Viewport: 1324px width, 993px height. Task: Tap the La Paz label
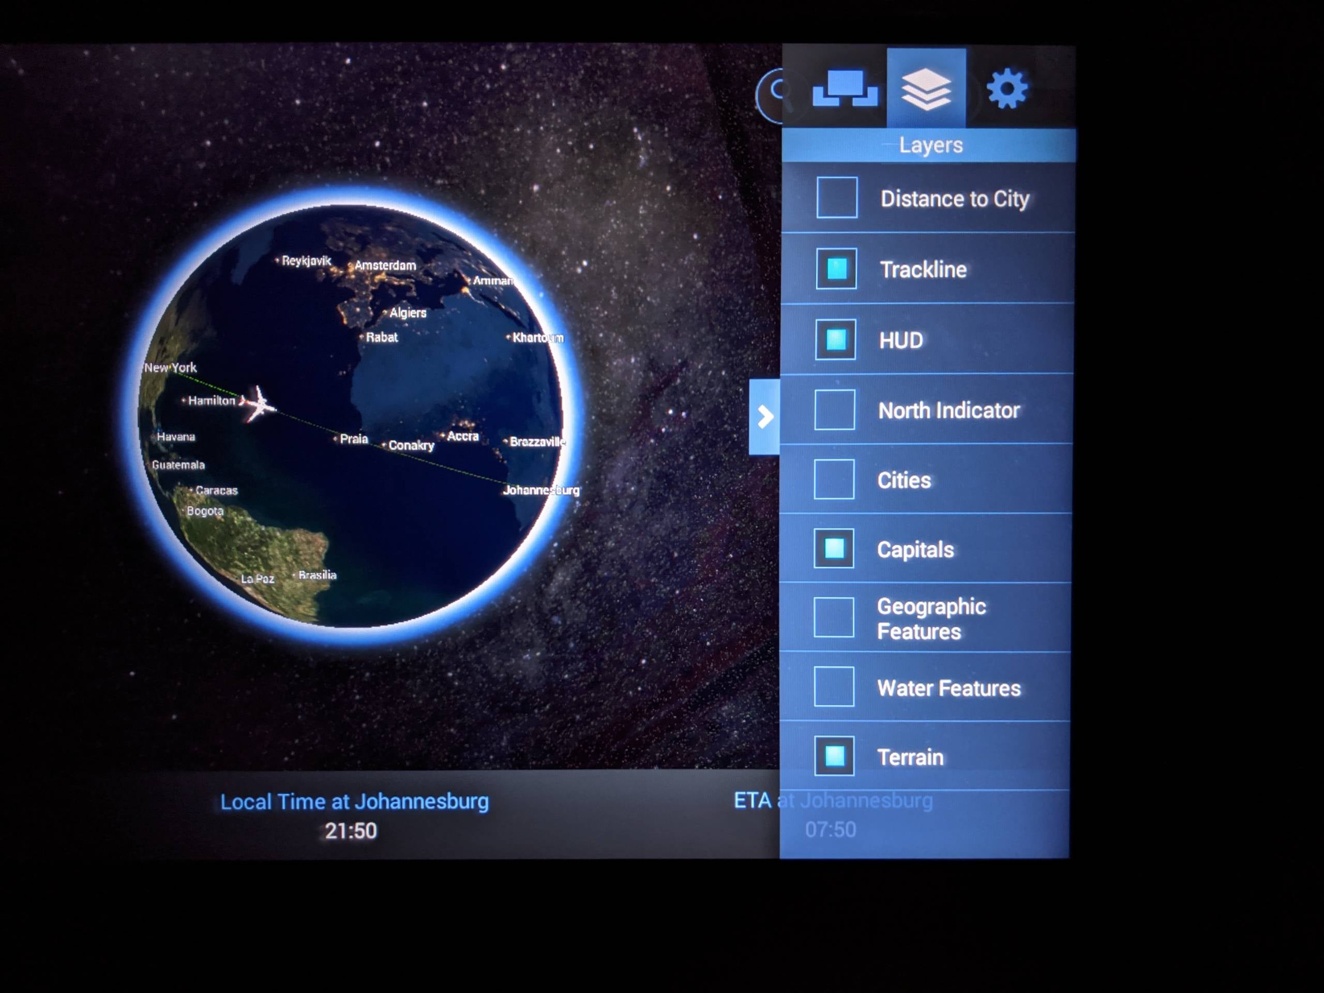(258, 579)
